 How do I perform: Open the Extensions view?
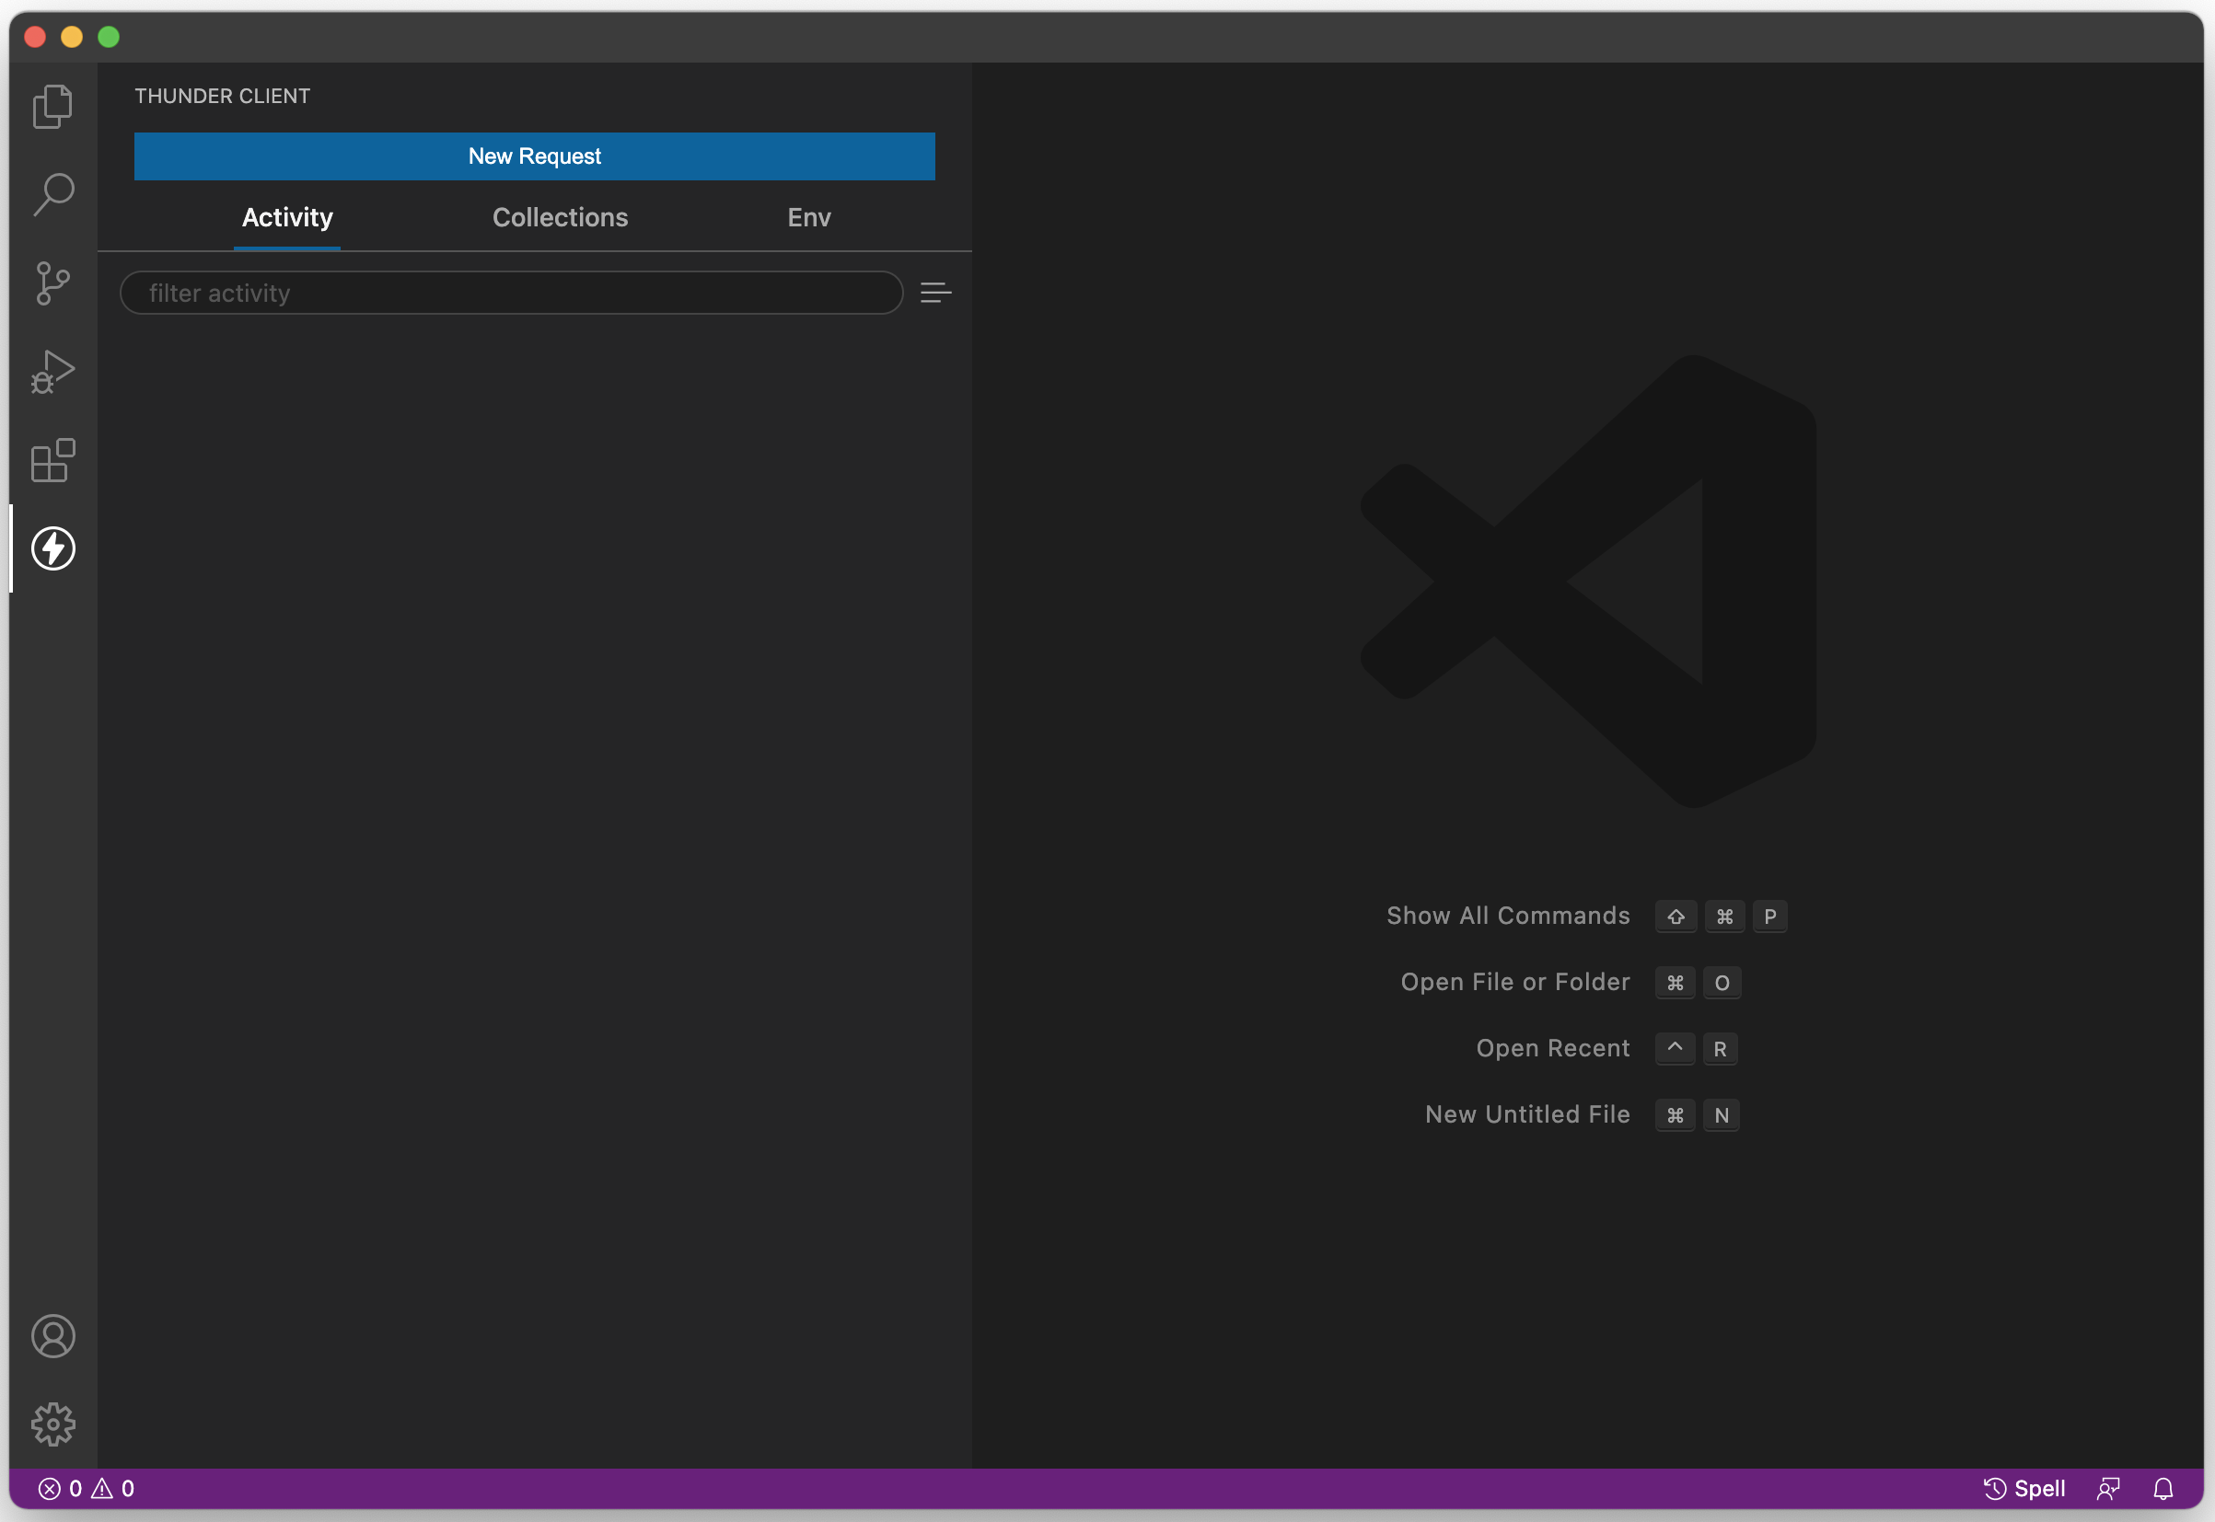coord(52,461)
